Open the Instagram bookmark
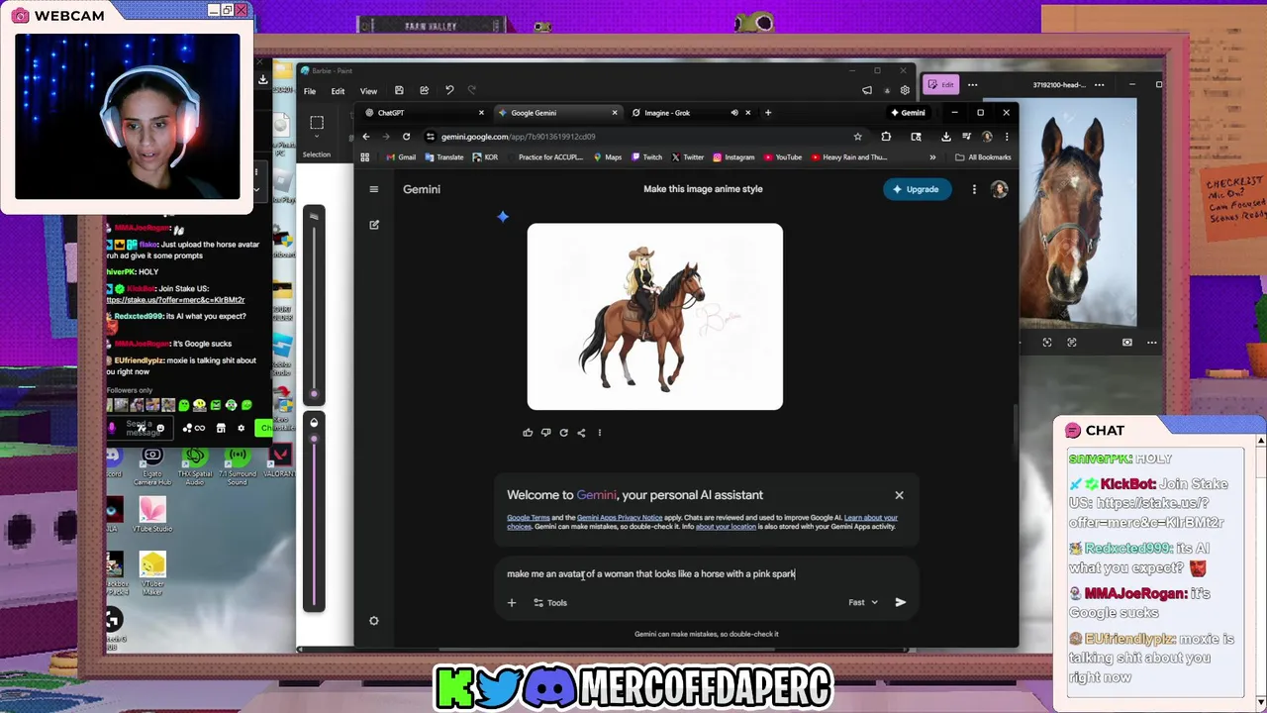1267x713 pixels. coord(732,157)
